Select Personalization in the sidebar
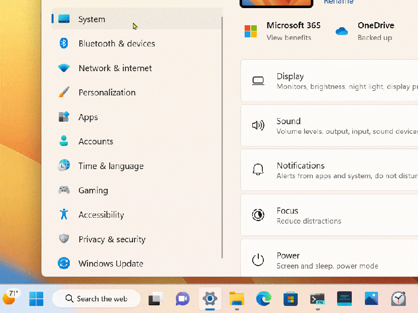Viewport: 418px width, 313px height. pos(107,92)
